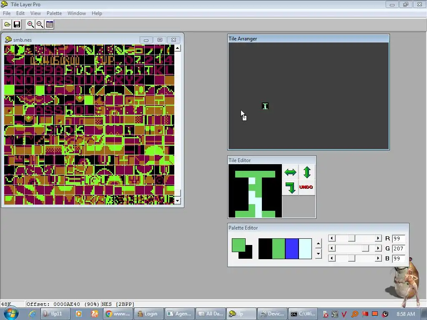Click the 'Offset: 0000AE40 (90%)' status text
427x320 pixels.
tap(63, 304)
